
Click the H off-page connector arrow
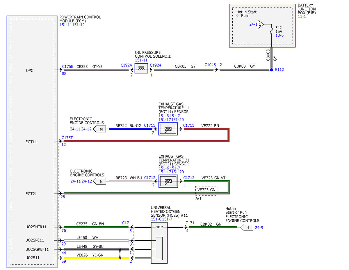click(247, 227)
